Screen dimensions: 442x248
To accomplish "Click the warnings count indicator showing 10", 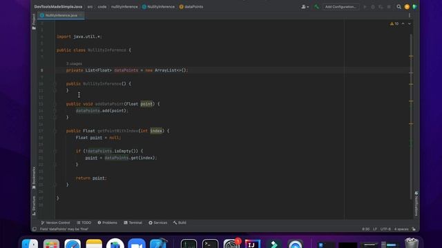I will tap(394, 23).
